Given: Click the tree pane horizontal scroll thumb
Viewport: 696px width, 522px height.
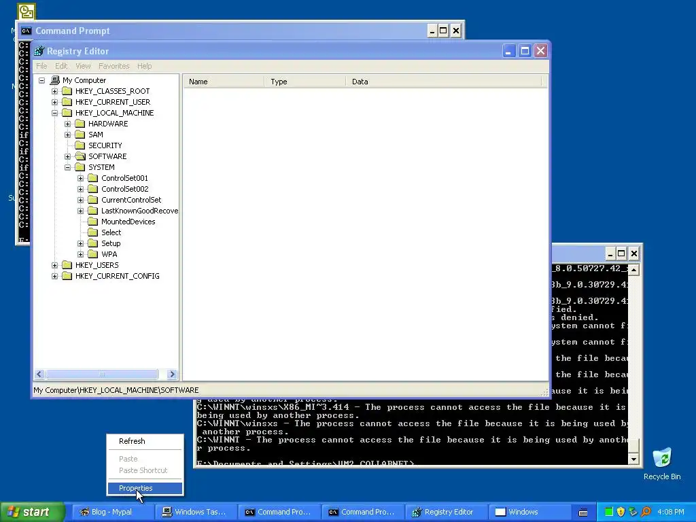Looking at the screenshot, I should click(102, 375).
